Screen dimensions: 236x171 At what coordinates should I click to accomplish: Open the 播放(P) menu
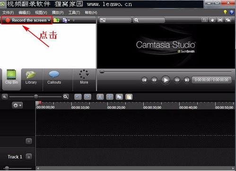pyautogui.click(x=58, y=13)
